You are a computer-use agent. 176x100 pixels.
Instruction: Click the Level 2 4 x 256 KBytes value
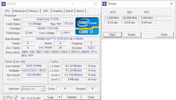73,75
